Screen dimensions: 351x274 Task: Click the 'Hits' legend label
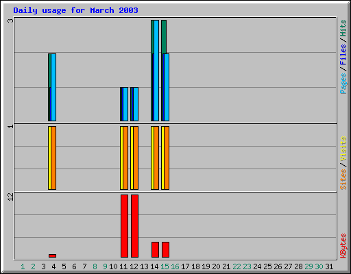(343, 28)
